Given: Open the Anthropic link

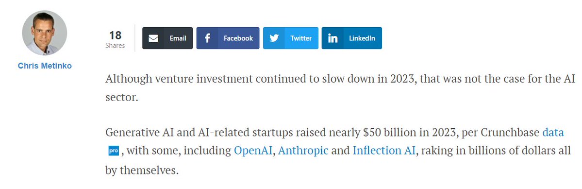Looking at the screenshot, I should 303,151.
